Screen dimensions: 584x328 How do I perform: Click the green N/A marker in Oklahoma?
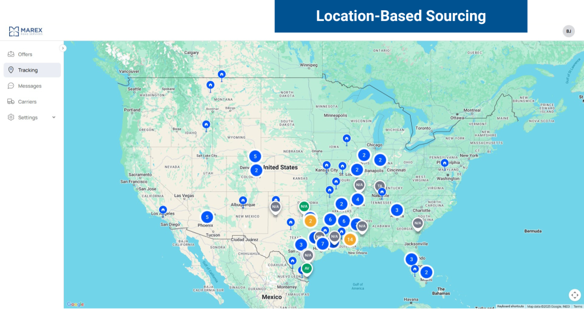tap(304, 206)
